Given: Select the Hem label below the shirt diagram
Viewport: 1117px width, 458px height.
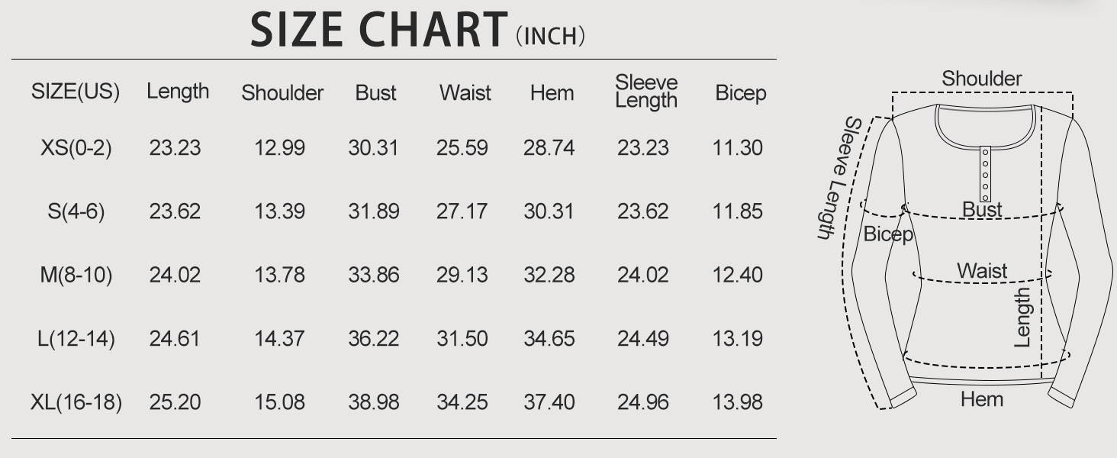Looking at the screenshot, I should 981,399.
